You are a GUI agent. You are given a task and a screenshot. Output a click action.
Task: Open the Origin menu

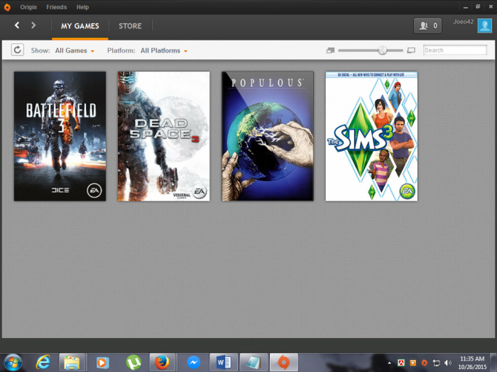click(28, 7)
